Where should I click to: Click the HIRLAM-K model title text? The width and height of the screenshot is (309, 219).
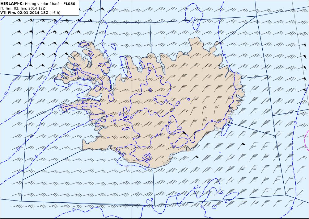click(x=11, y=4)
